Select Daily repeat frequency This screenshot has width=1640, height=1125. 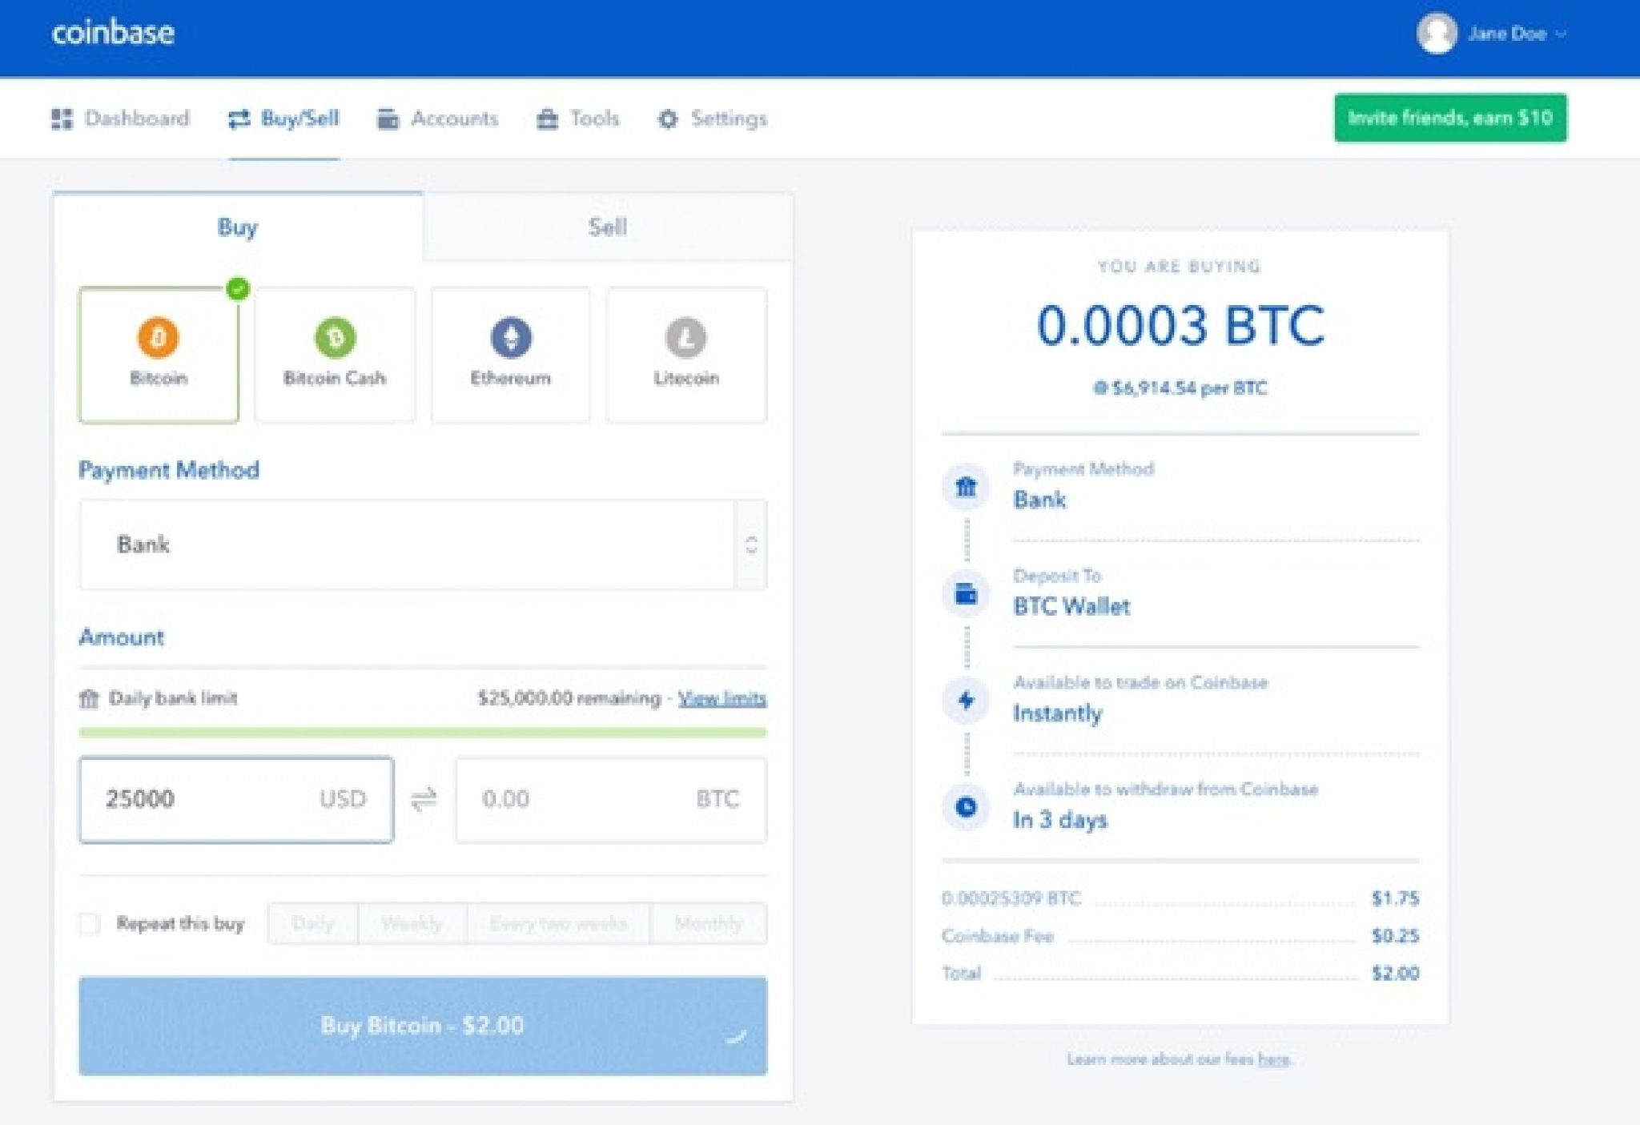click(313, 923)
